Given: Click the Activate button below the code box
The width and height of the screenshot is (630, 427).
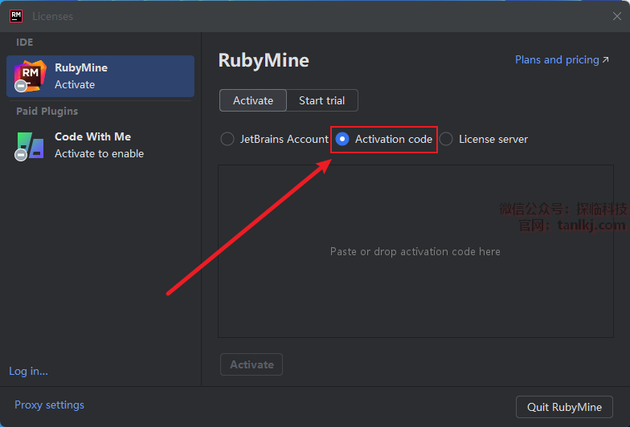Looking at the screenshot, I should (x=252, y=364).
